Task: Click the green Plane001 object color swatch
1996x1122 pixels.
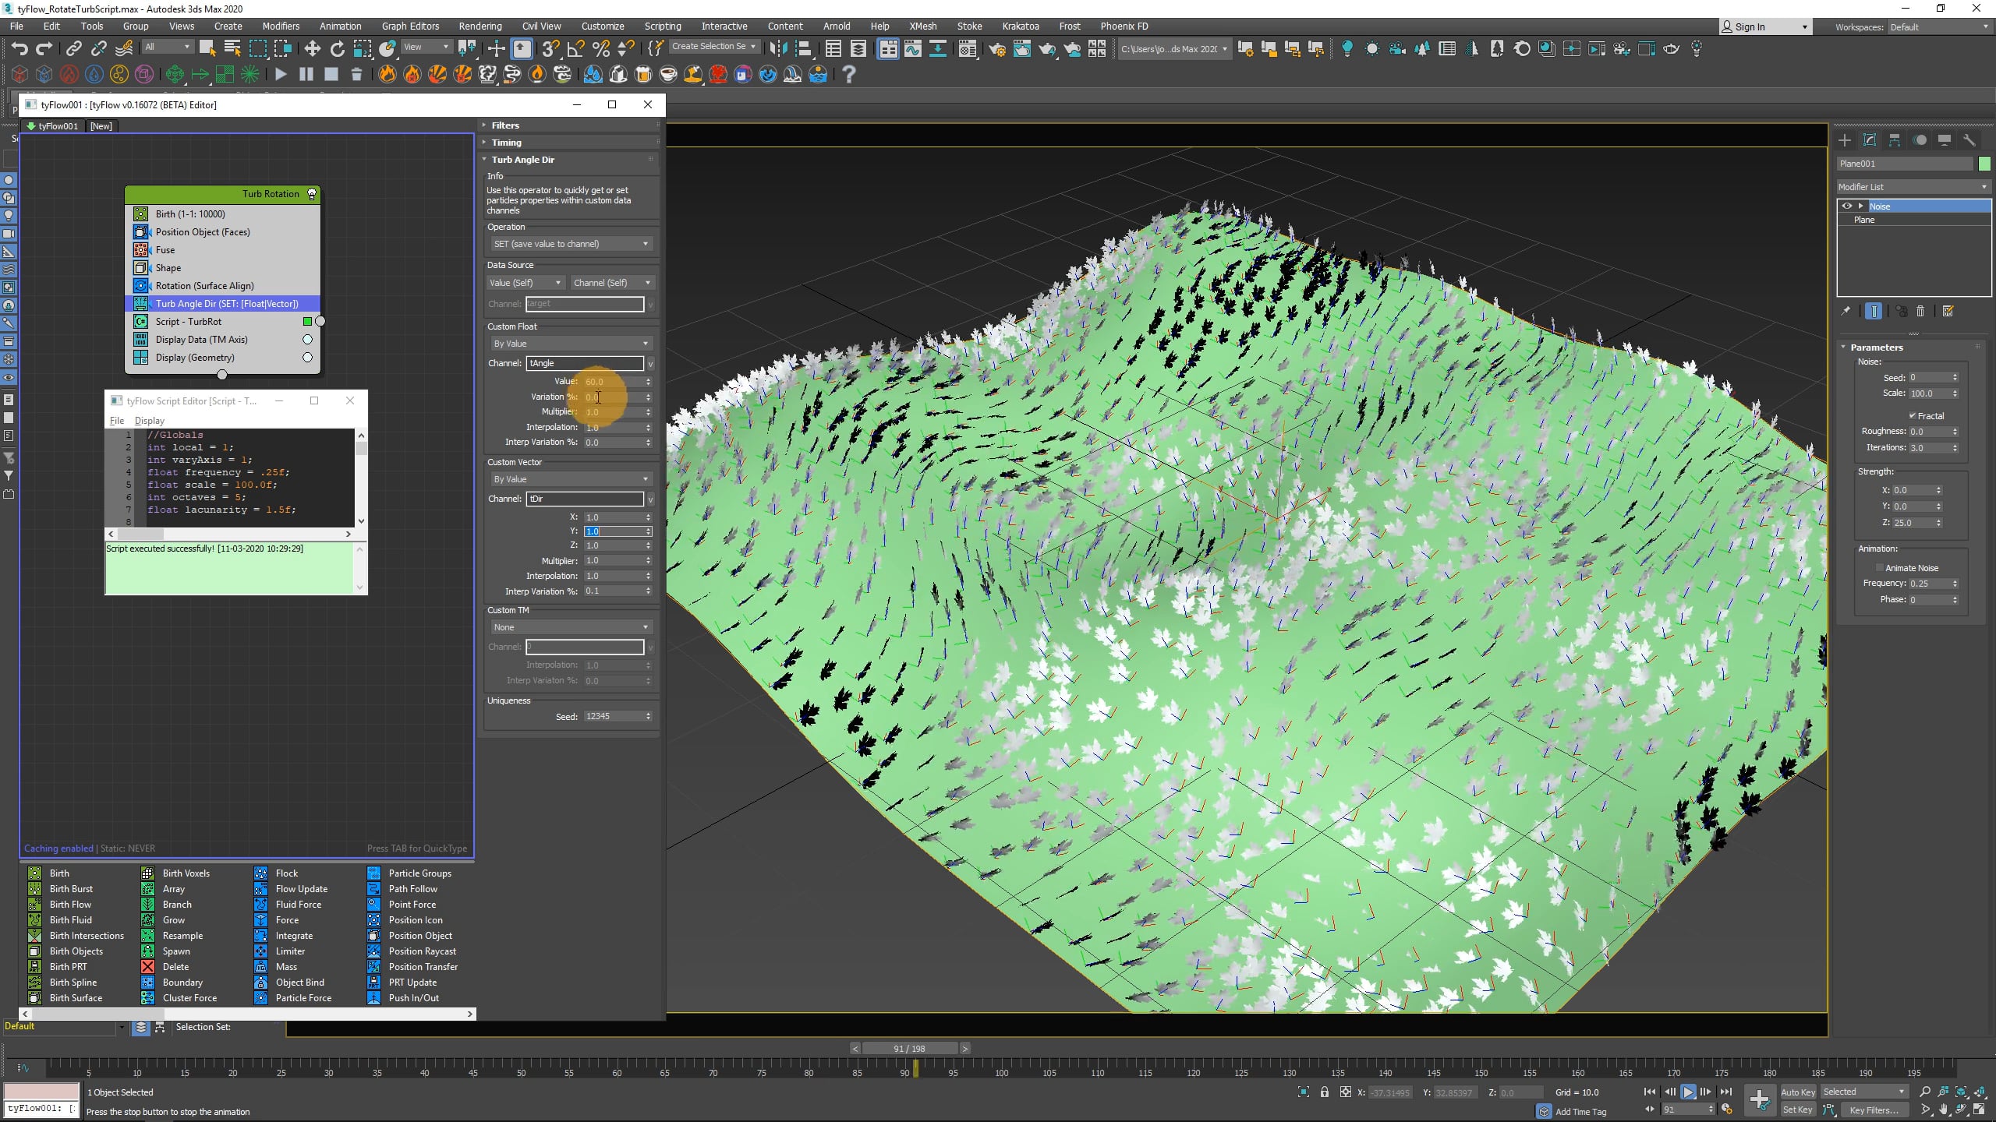Action: coord(1985,164)
